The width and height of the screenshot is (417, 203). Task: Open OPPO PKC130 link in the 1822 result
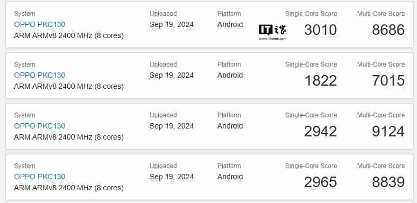tap(40, 75)
